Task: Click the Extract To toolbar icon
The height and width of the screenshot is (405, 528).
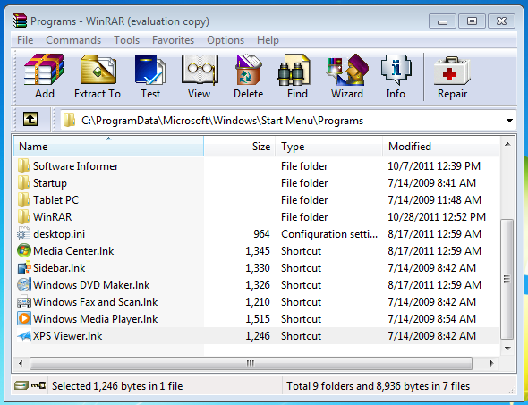Action: click(x=98, y=70)
